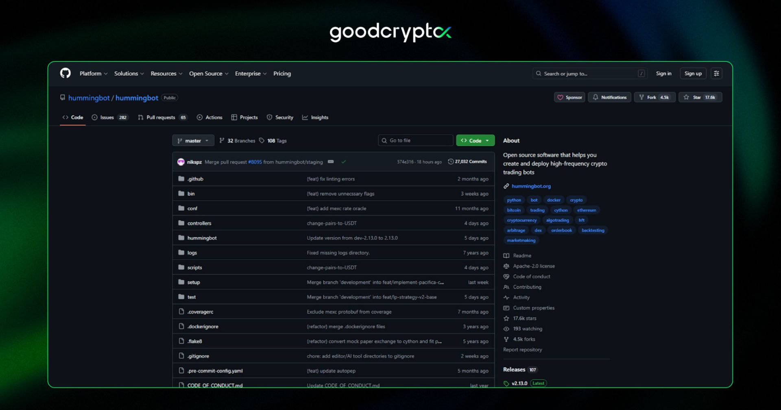Expand the commit message ellipsis
The width and height of the screenshot is (781, 410).
[331, 162]
